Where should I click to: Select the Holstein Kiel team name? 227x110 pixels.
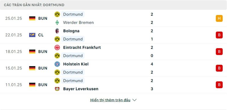[x=76, y=64]
